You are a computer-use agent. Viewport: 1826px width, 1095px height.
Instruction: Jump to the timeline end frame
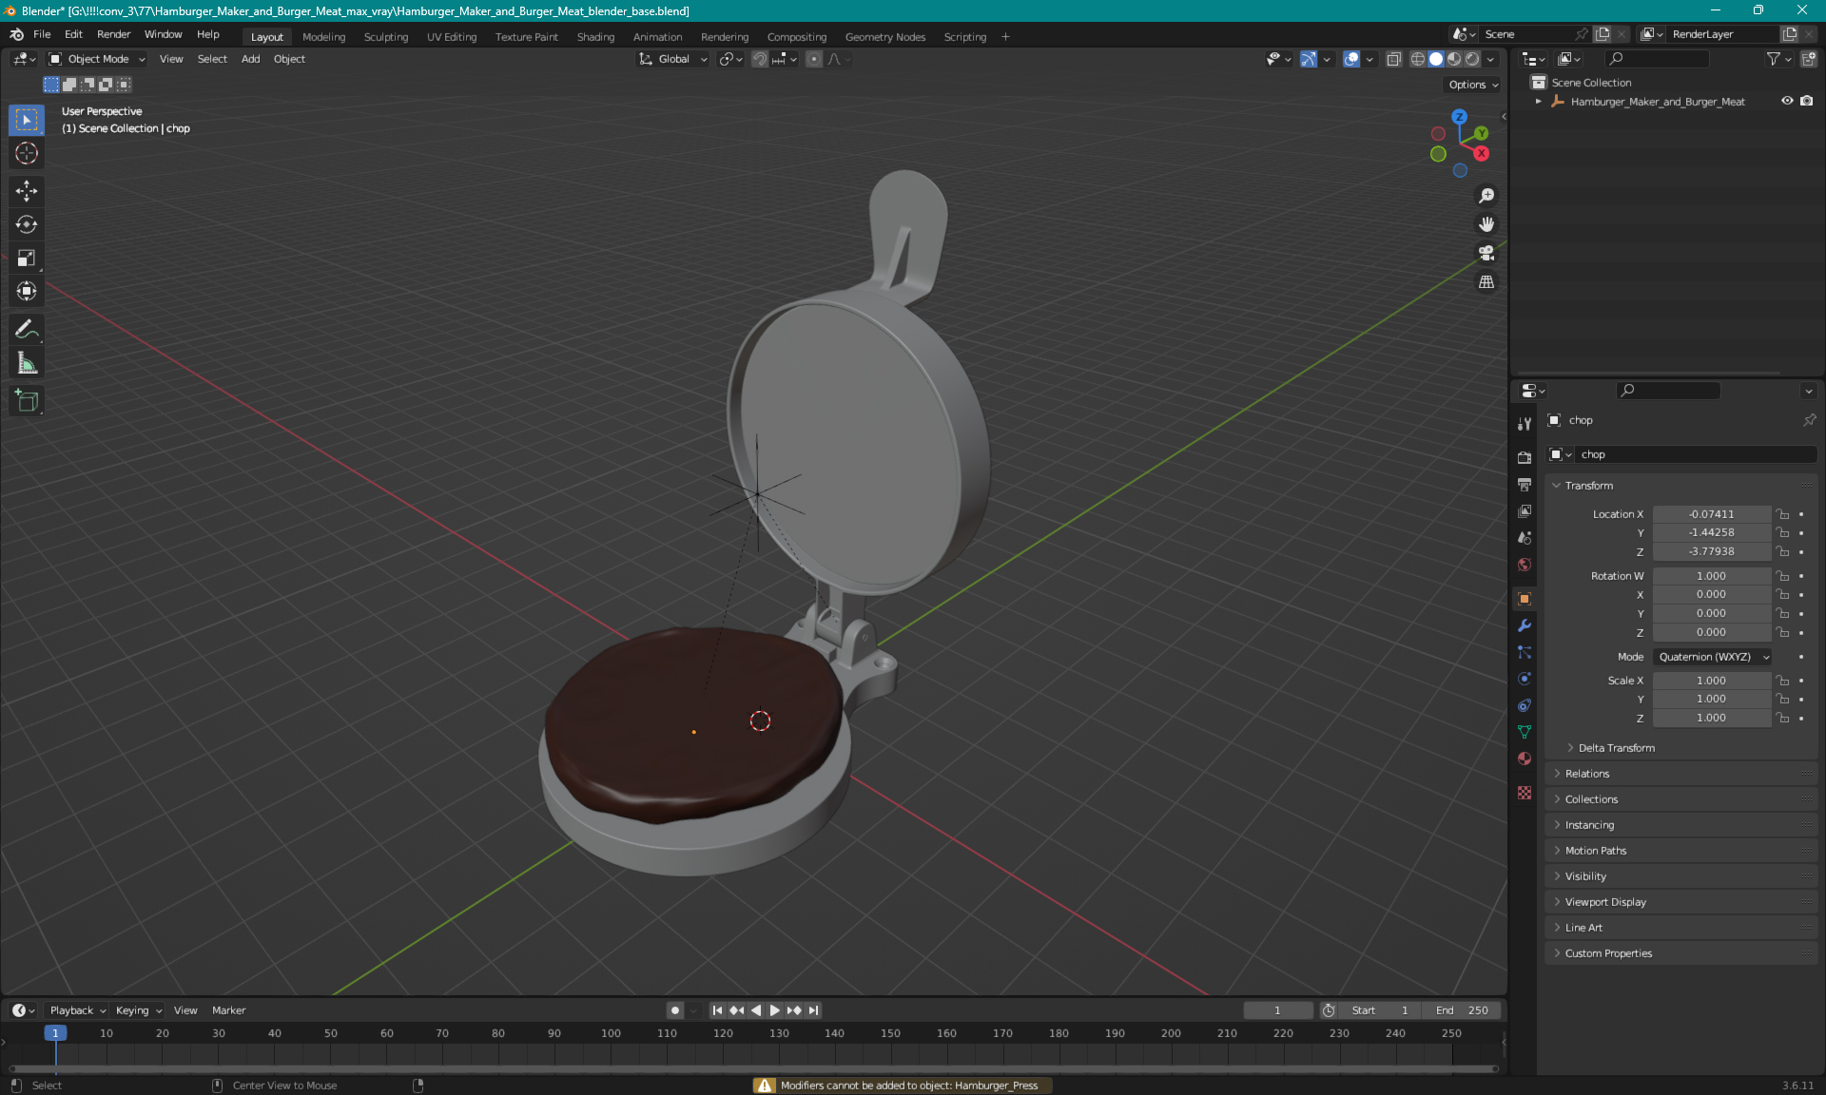tap(813, 1010)
